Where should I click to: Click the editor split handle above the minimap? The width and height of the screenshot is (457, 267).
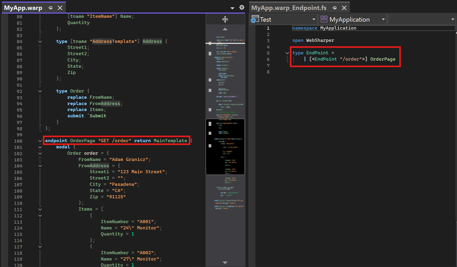(x=225, y=19)
